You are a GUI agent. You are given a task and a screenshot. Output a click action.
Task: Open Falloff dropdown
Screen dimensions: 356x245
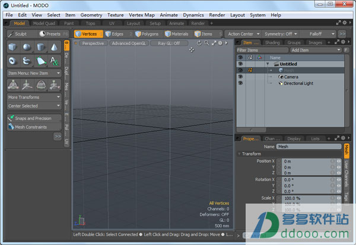coord(318,34)
